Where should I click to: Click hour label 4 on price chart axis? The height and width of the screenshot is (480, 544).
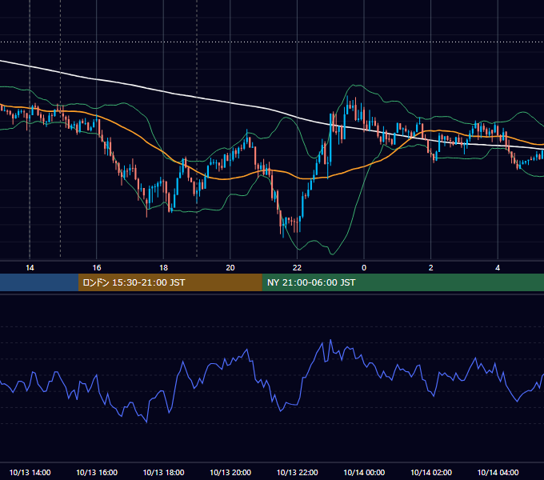pos(498,268)
